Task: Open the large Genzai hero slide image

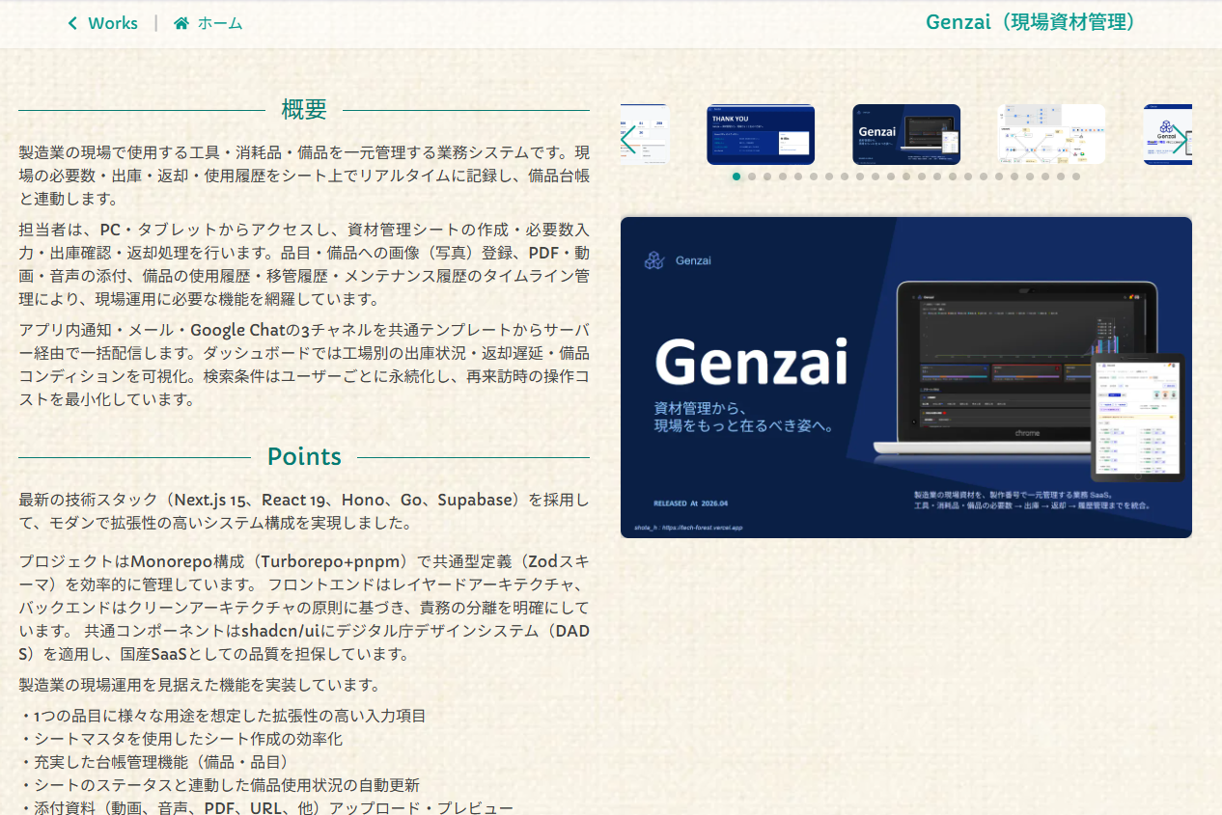Action: [x=906, y=377]
